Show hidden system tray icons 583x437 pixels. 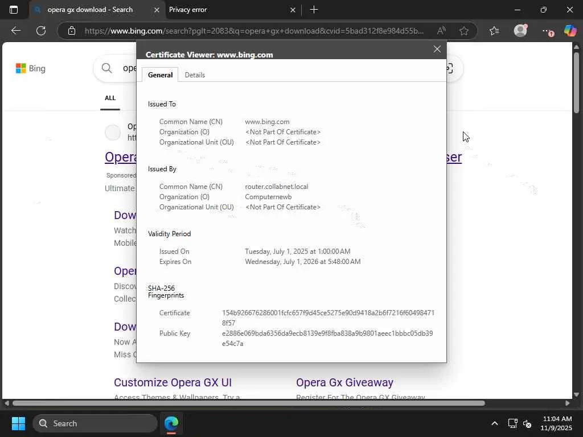[x=495, y=423]
